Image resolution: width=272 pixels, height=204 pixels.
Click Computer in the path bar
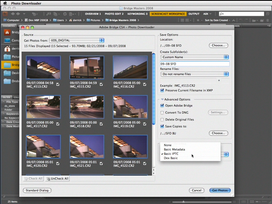(x=11, y=20)
